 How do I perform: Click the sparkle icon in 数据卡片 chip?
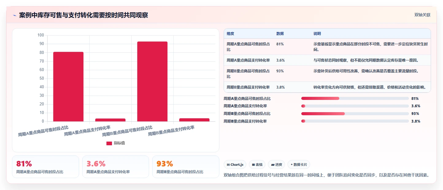tap(292, 165)
